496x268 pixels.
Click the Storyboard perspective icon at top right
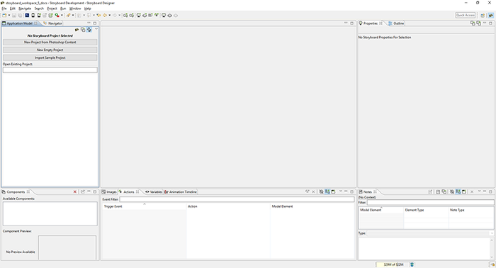coord(491,15)
